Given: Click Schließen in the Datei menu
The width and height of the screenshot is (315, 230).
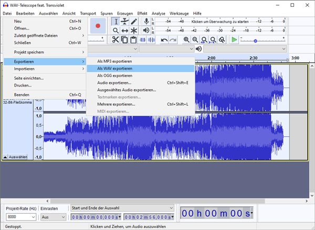Looking at the screenshot, I should point(45,43).
